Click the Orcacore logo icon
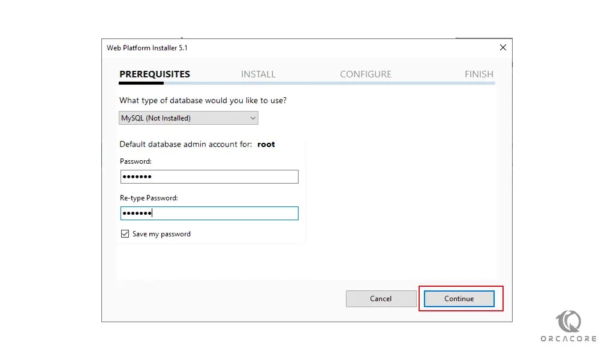Viewport: 614px width, 360px height. tap(567, 320)
